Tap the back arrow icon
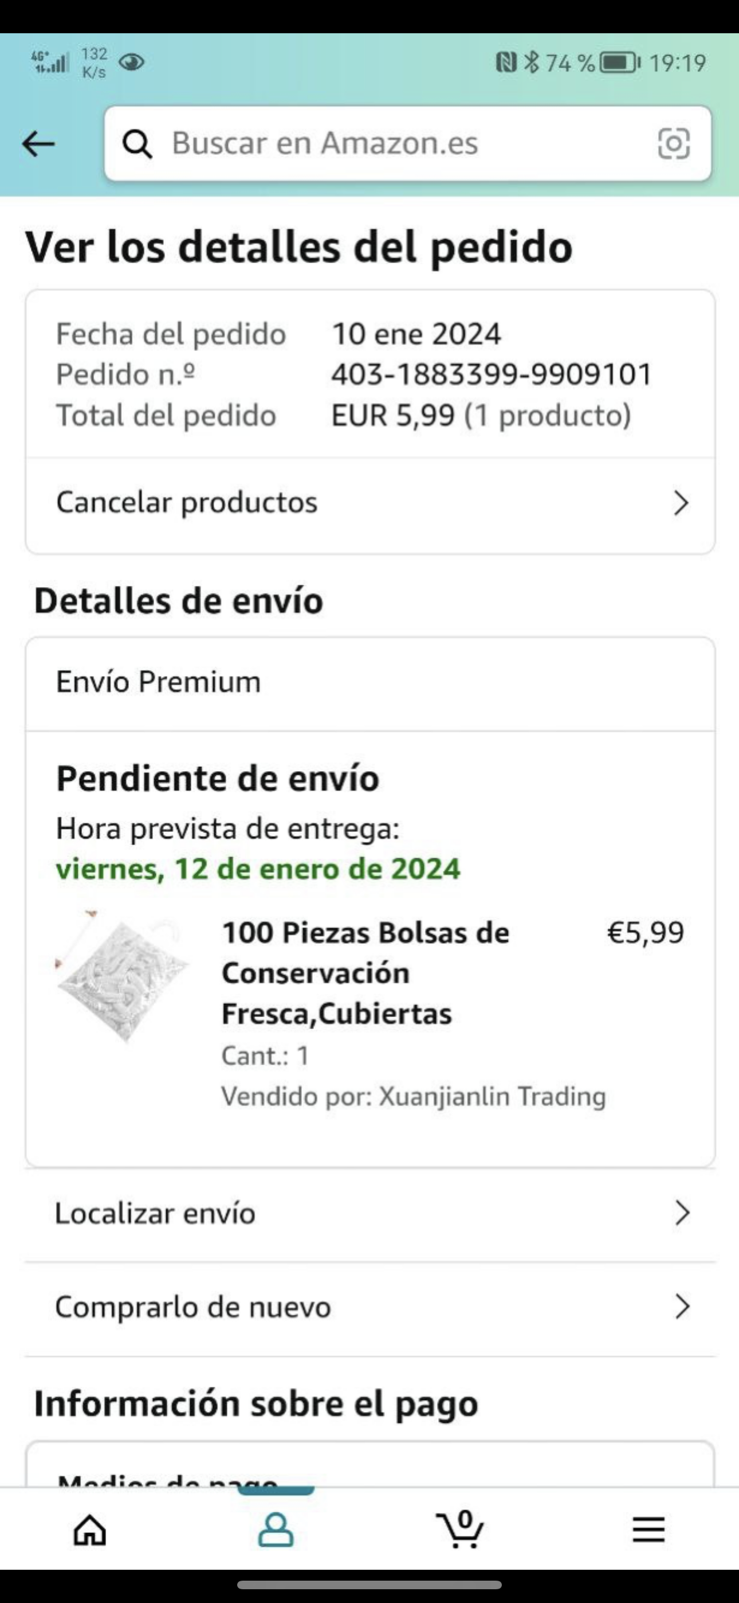 pyautogui.click(x=38, y=144)
